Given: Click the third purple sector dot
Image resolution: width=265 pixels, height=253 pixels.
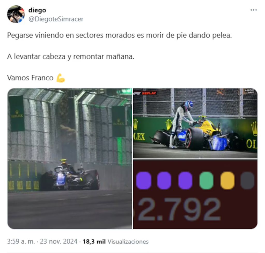Looking at the screenshot, I should 185,180.
